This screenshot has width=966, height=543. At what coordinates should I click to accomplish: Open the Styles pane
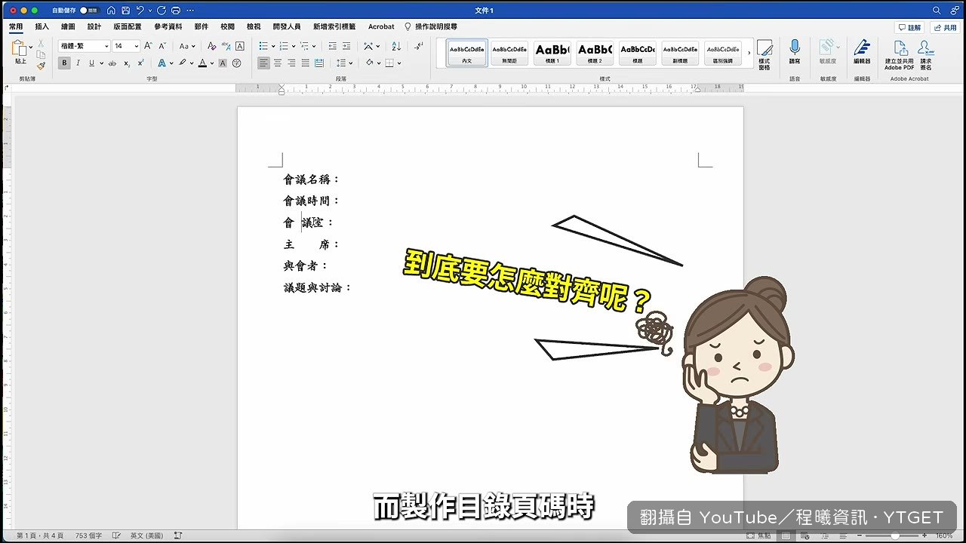764,54
